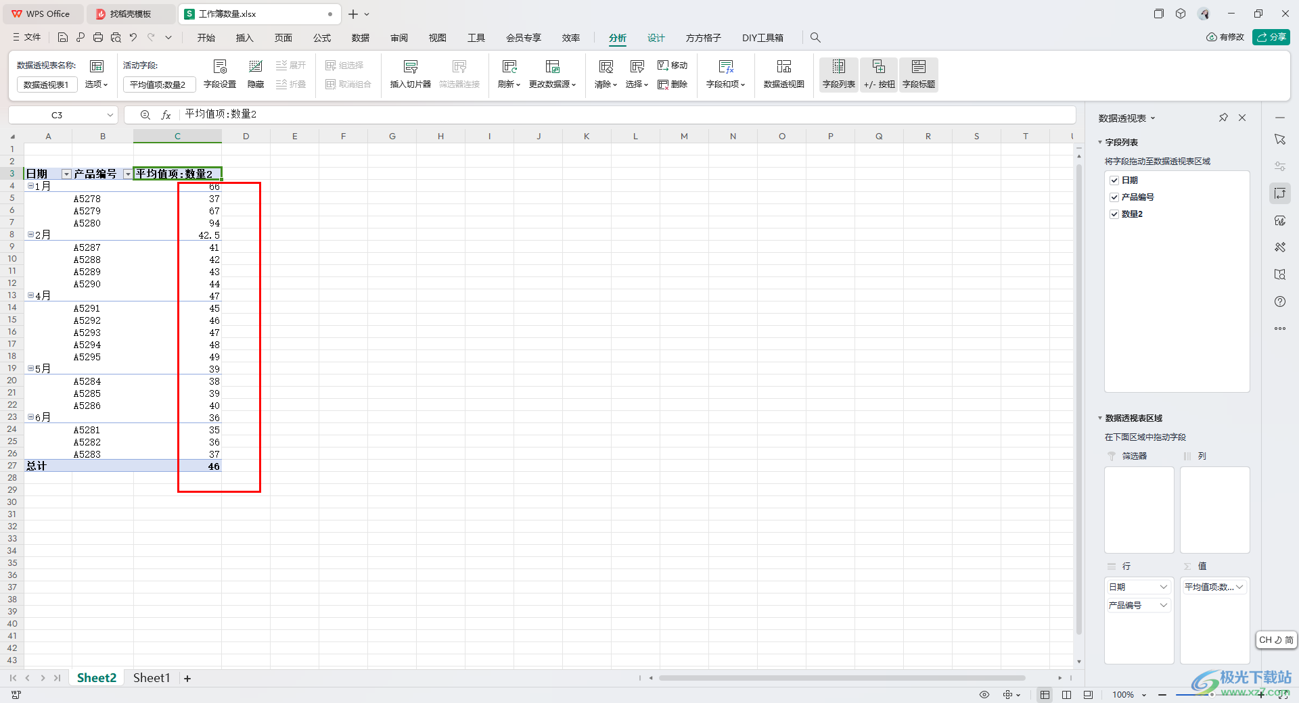
Task: Click the 有修改 status button
Action: coord(1225,37)
